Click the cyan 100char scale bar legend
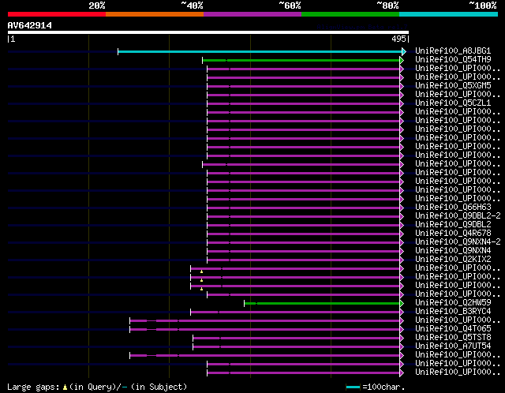 [353, 387]
